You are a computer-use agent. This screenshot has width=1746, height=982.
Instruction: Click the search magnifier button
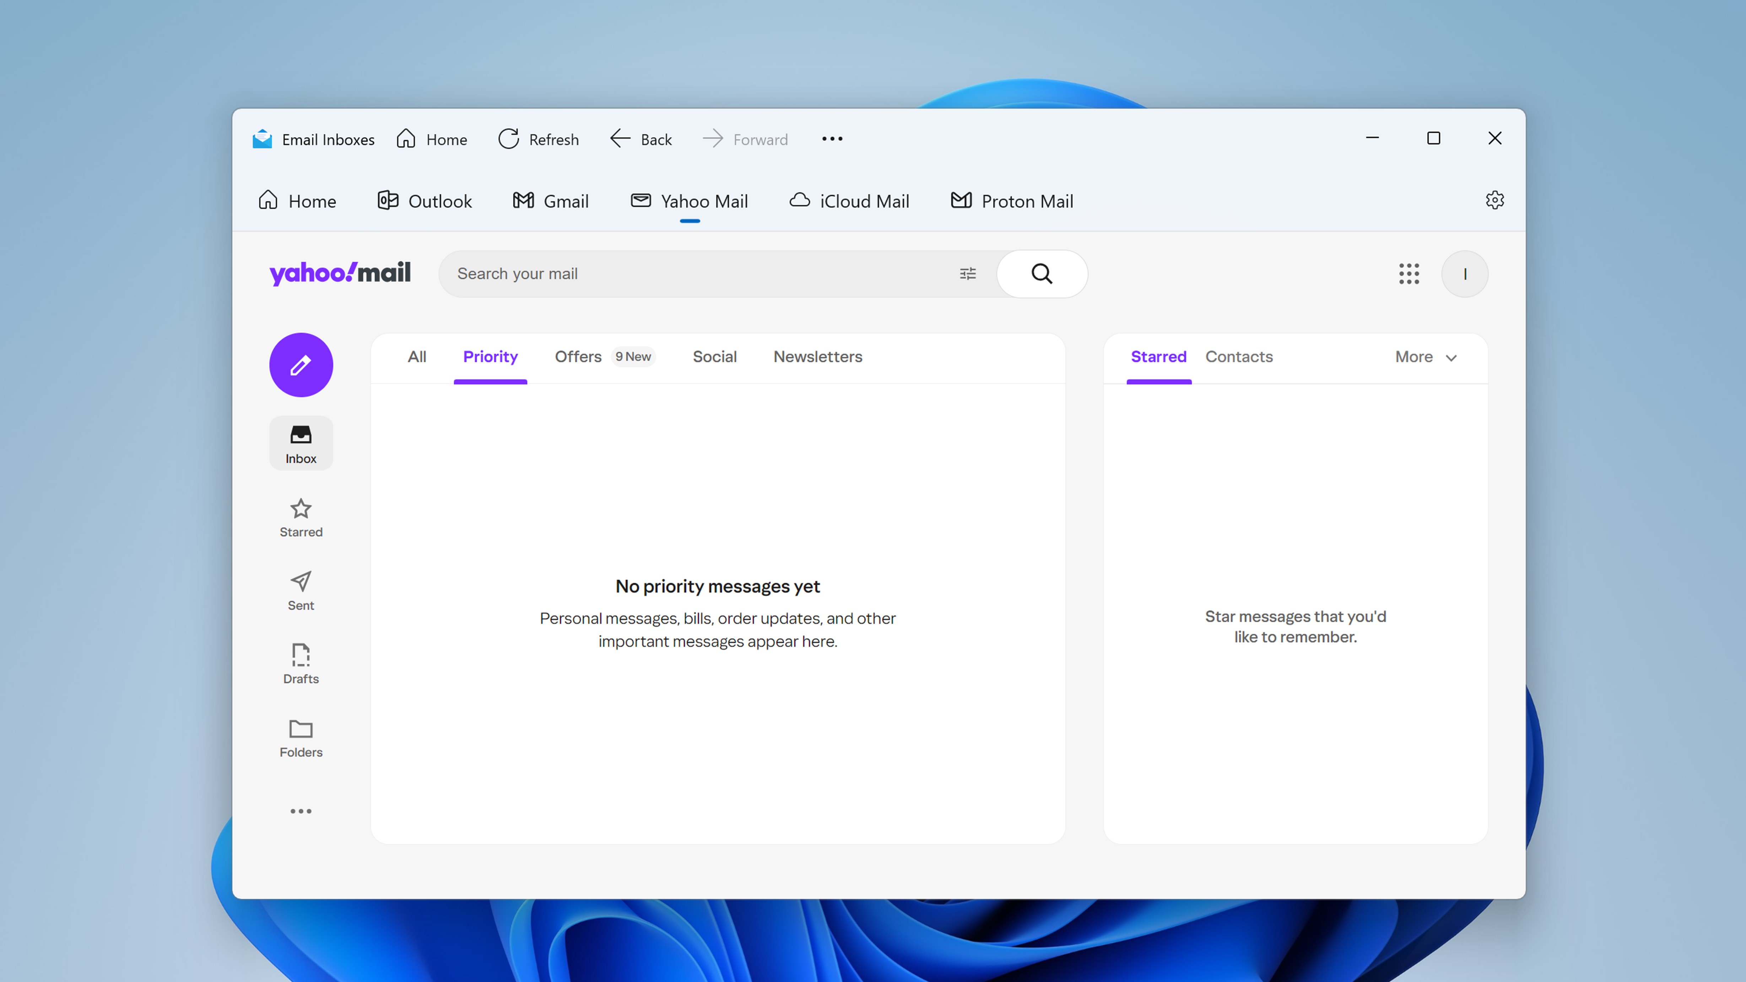point(1042,274)
